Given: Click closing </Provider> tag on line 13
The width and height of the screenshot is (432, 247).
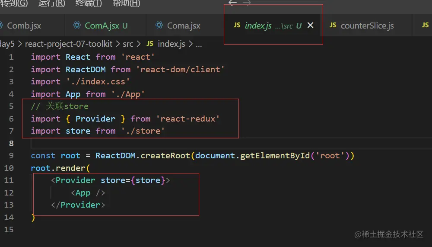Looking at the screenshot, I should click(78, 205).
